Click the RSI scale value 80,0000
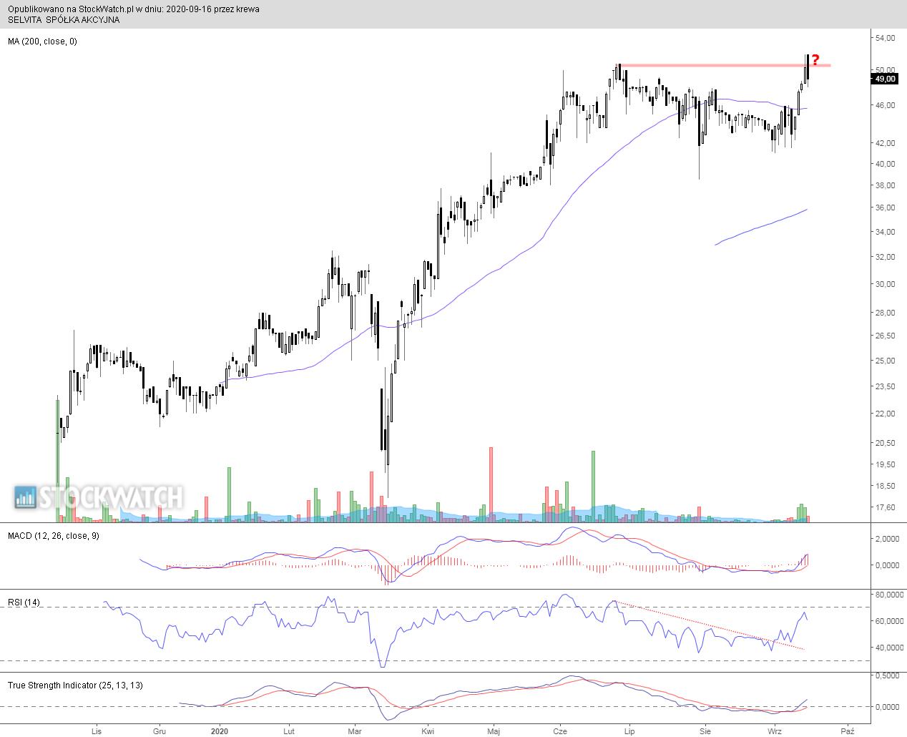The width and height of the screenshot is (907, 737). click(x=888, y=595)
